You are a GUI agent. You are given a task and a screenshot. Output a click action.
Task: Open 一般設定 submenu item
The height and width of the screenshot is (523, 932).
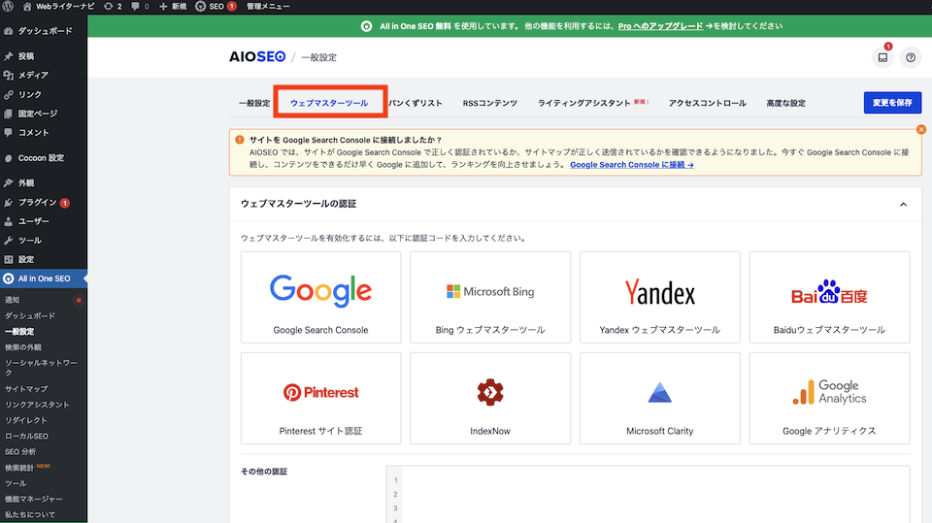(19, 332)
